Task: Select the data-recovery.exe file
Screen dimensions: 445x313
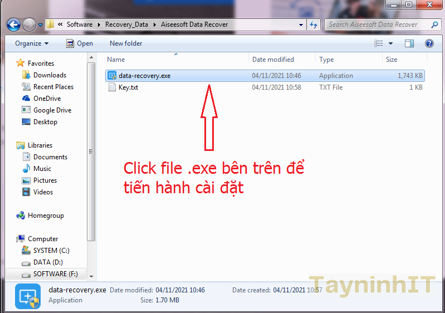Action: point(144,76)
